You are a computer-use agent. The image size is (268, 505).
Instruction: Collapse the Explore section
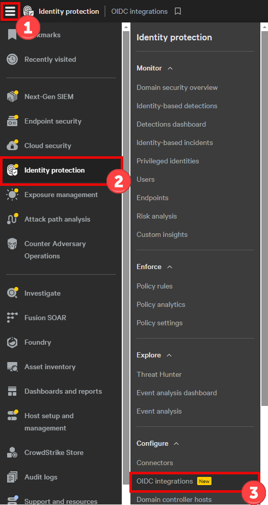[x=169, y=355]
